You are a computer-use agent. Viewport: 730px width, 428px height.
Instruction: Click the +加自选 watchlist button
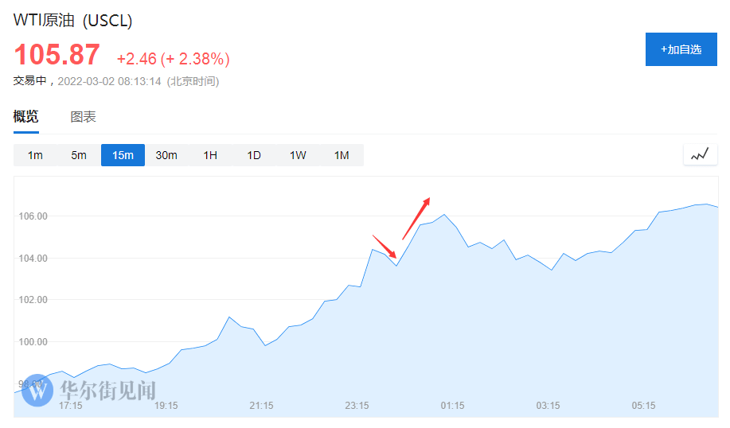pyautogui.click(x=681, y=49)
